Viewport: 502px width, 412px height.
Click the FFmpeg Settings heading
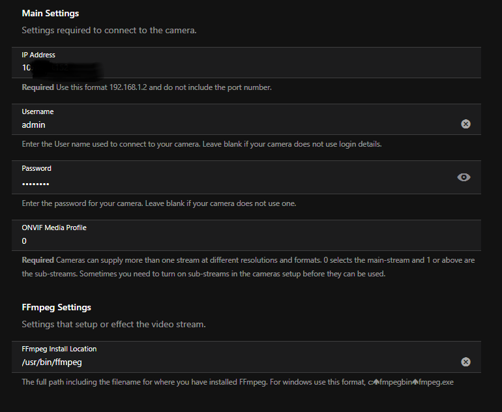click(x=56, y=307)
